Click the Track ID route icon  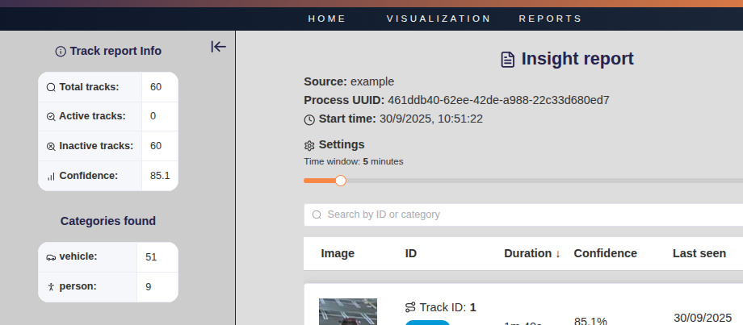(410, 307)
